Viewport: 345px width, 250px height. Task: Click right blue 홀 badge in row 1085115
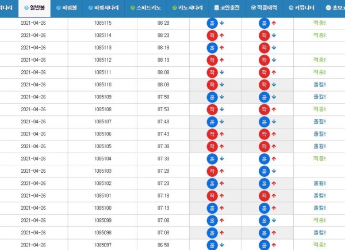click(x=264, y=23)
